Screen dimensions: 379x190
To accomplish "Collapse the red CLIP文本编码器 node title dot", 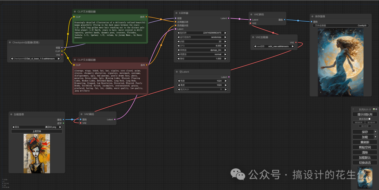I will [x=75, y=60].
